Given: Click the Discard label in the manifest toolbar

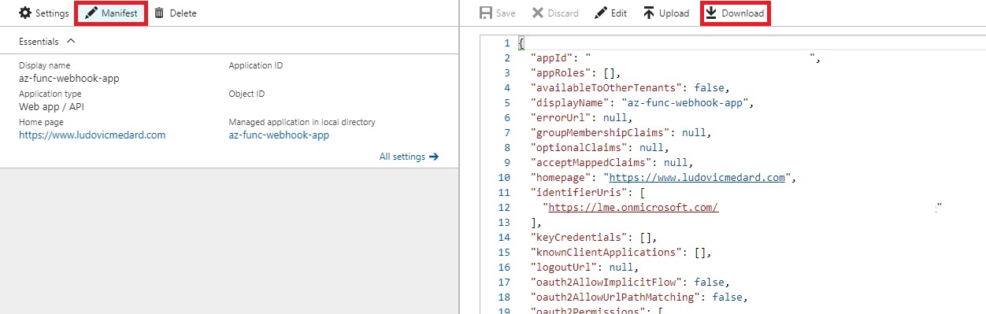Looking at the screenshot, I should point(563,13).
